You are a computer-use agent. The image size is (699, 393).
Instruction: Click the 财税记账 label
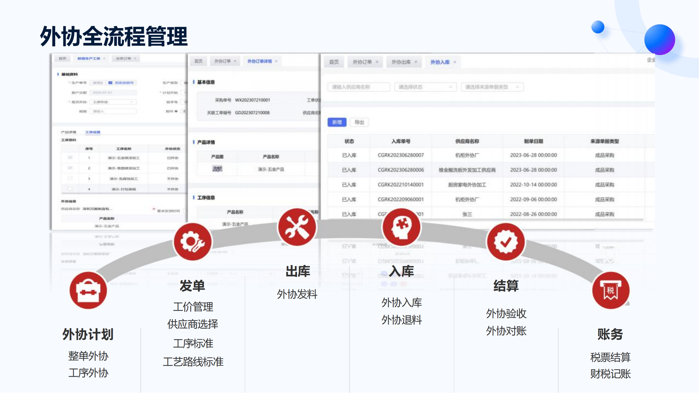click(x=610, y=374)
